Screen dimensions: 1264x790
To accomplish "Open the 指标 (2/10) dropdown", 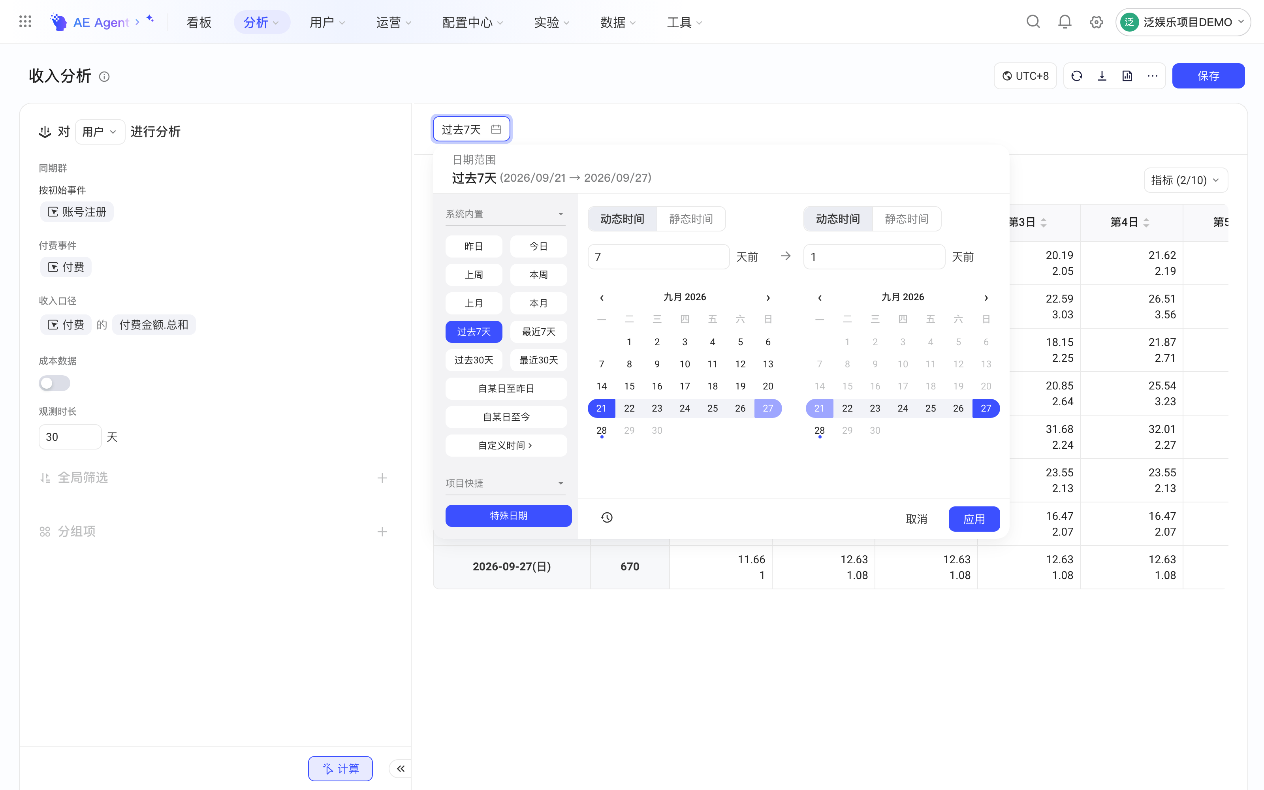I will 1186,180.
